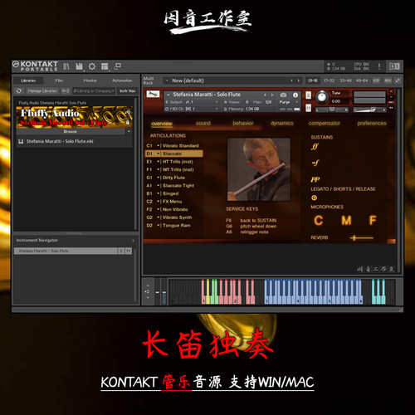The height and width of the screenshot is (415, 415).
Task: Open the behavior tab
Action: pyautogui.click(x=243, y=124)
